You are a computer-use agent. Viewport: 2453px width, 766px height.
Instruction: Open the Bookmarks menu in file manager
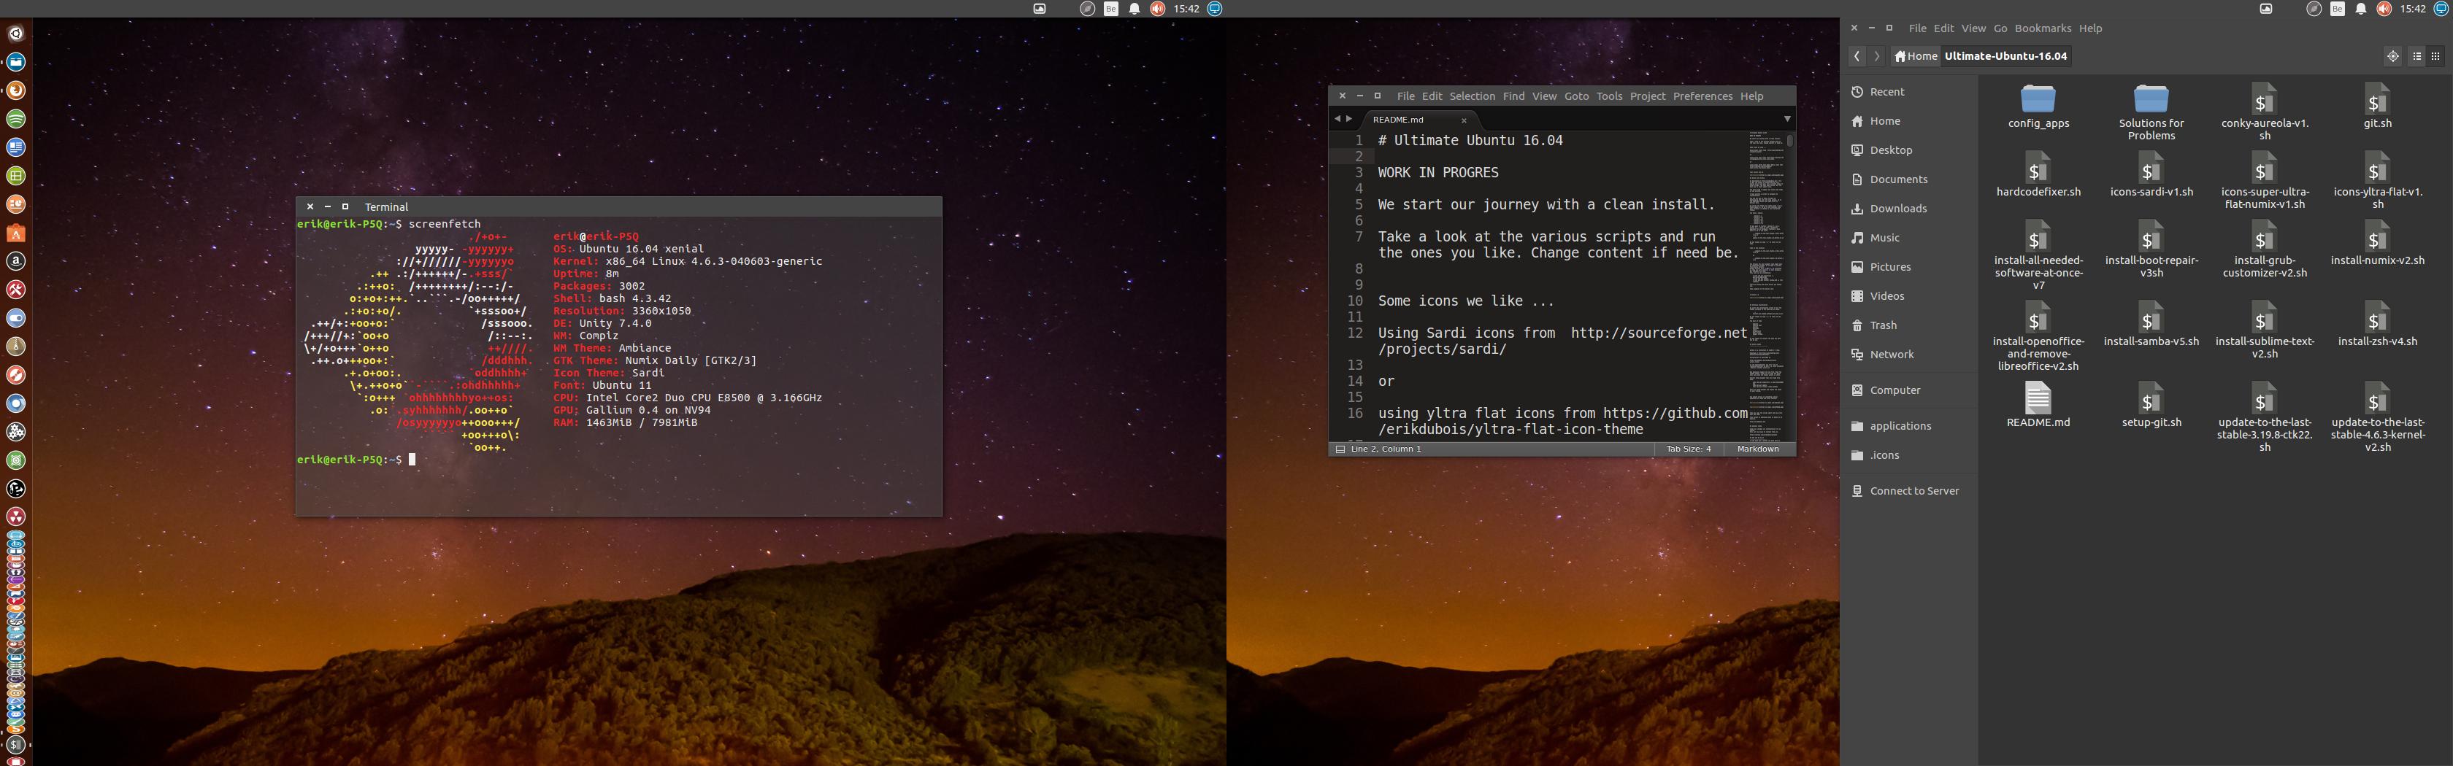pyautogui.click(x=2043, y=28)
